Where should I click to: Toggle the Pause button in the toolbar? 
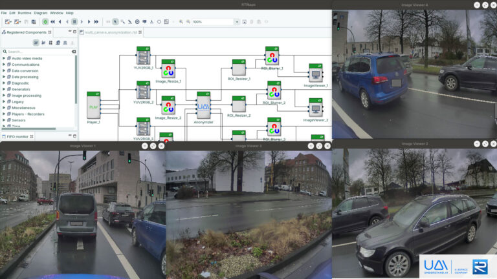pos(74,22)
